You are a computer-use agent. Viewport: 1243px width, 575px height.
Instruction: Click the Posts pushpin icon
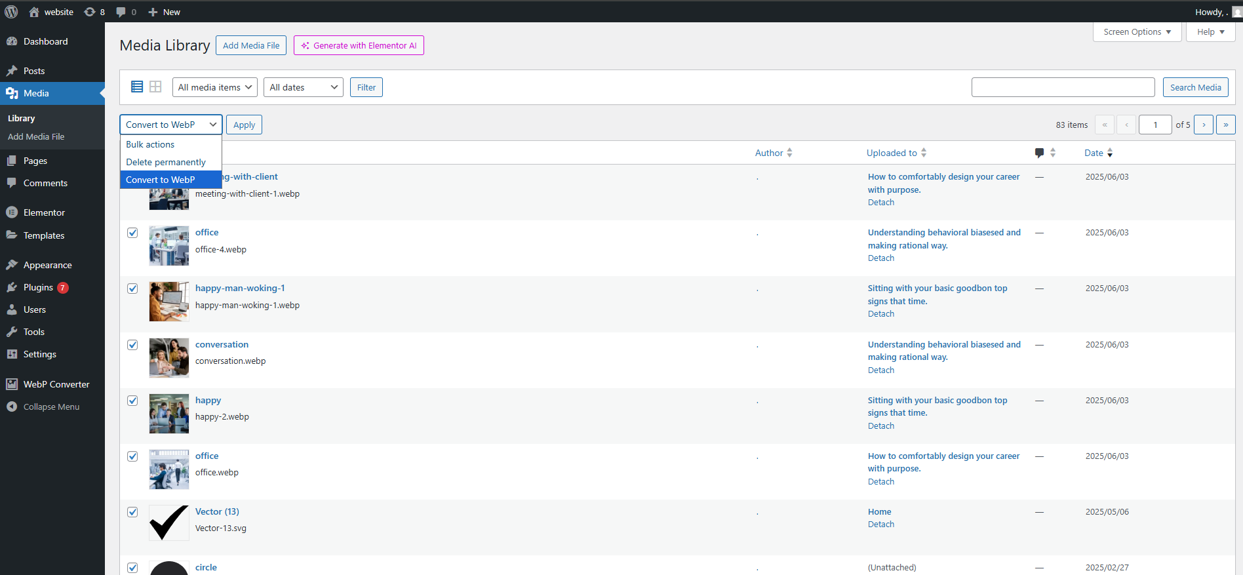click(12, 71)
